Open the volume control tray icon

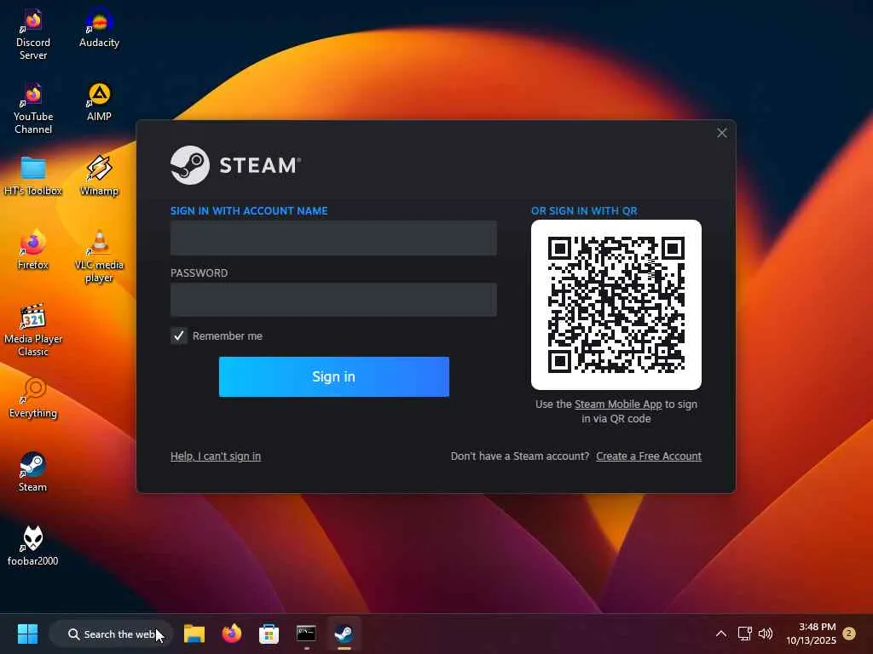coord(766,634)
